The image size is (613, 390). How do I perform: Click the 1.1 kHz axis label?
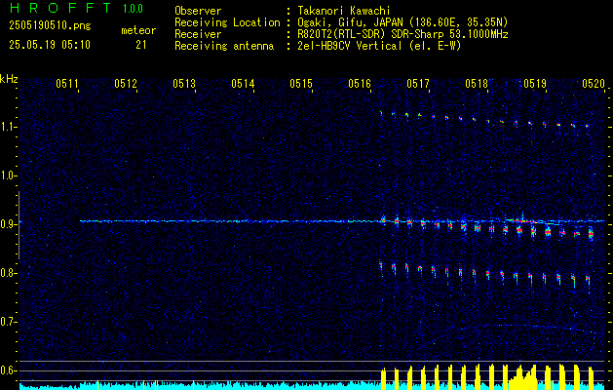click(7, 127)
